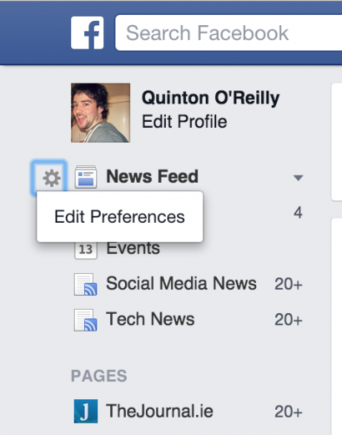Open the Events sidebar entry
This screenshot has width=342, height=435.
133,248
